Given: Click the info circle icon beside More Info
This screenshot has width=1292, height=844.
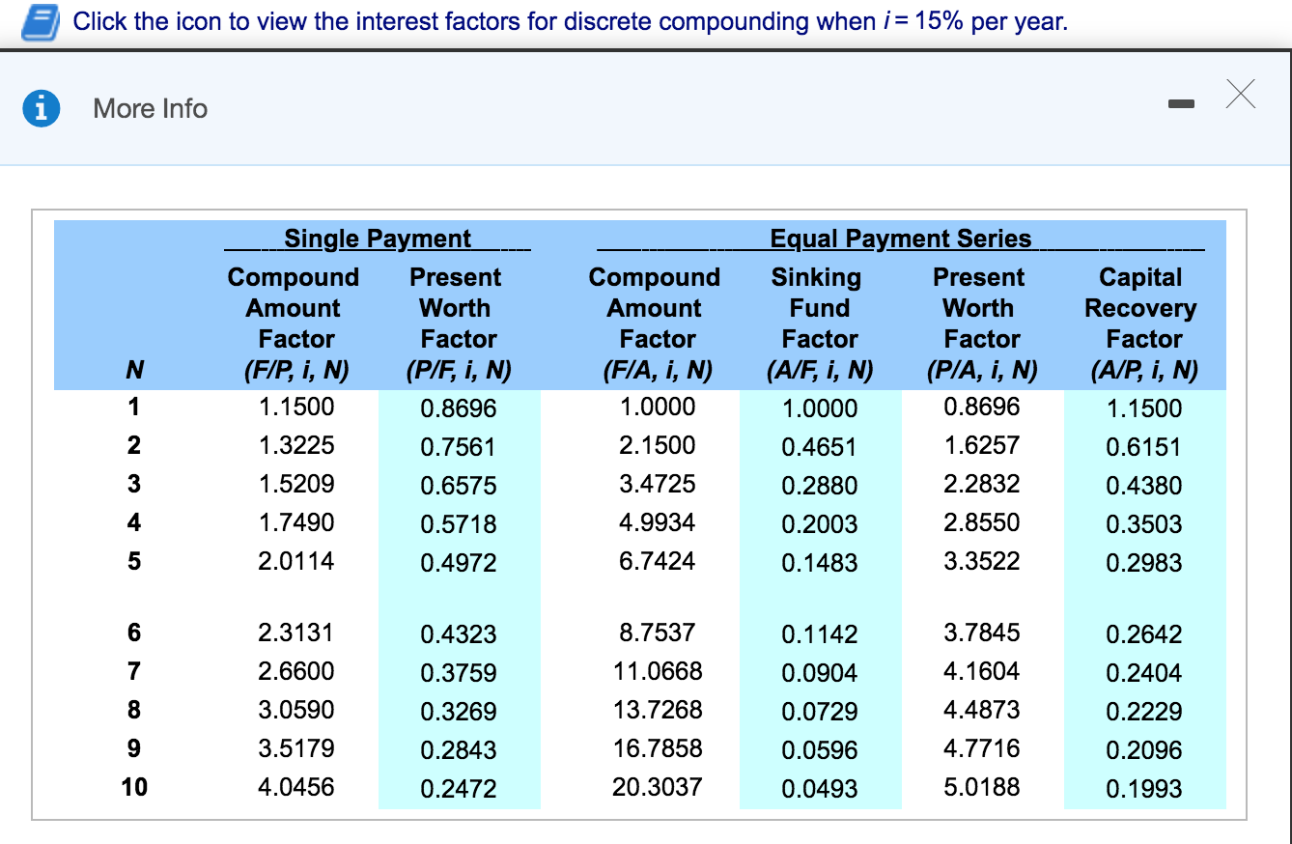Looking at the screenshot, I should pyautogui.click(x=41, y=108).
